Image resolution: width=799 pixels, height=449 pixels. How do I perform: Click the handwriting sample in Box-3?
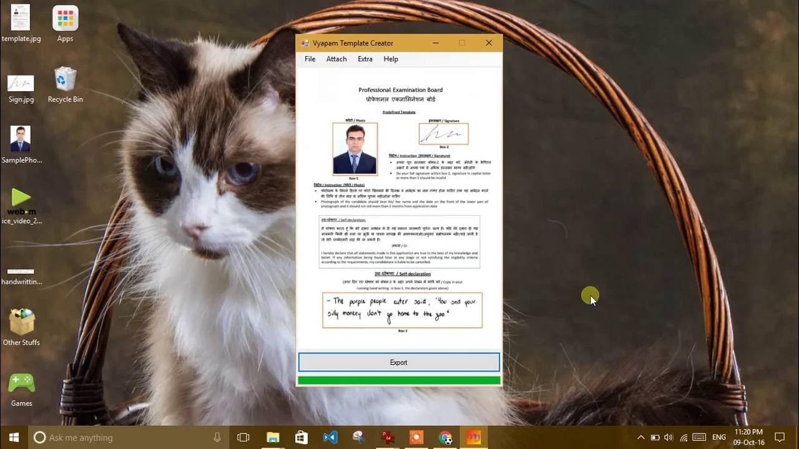(x=402, y=310)
